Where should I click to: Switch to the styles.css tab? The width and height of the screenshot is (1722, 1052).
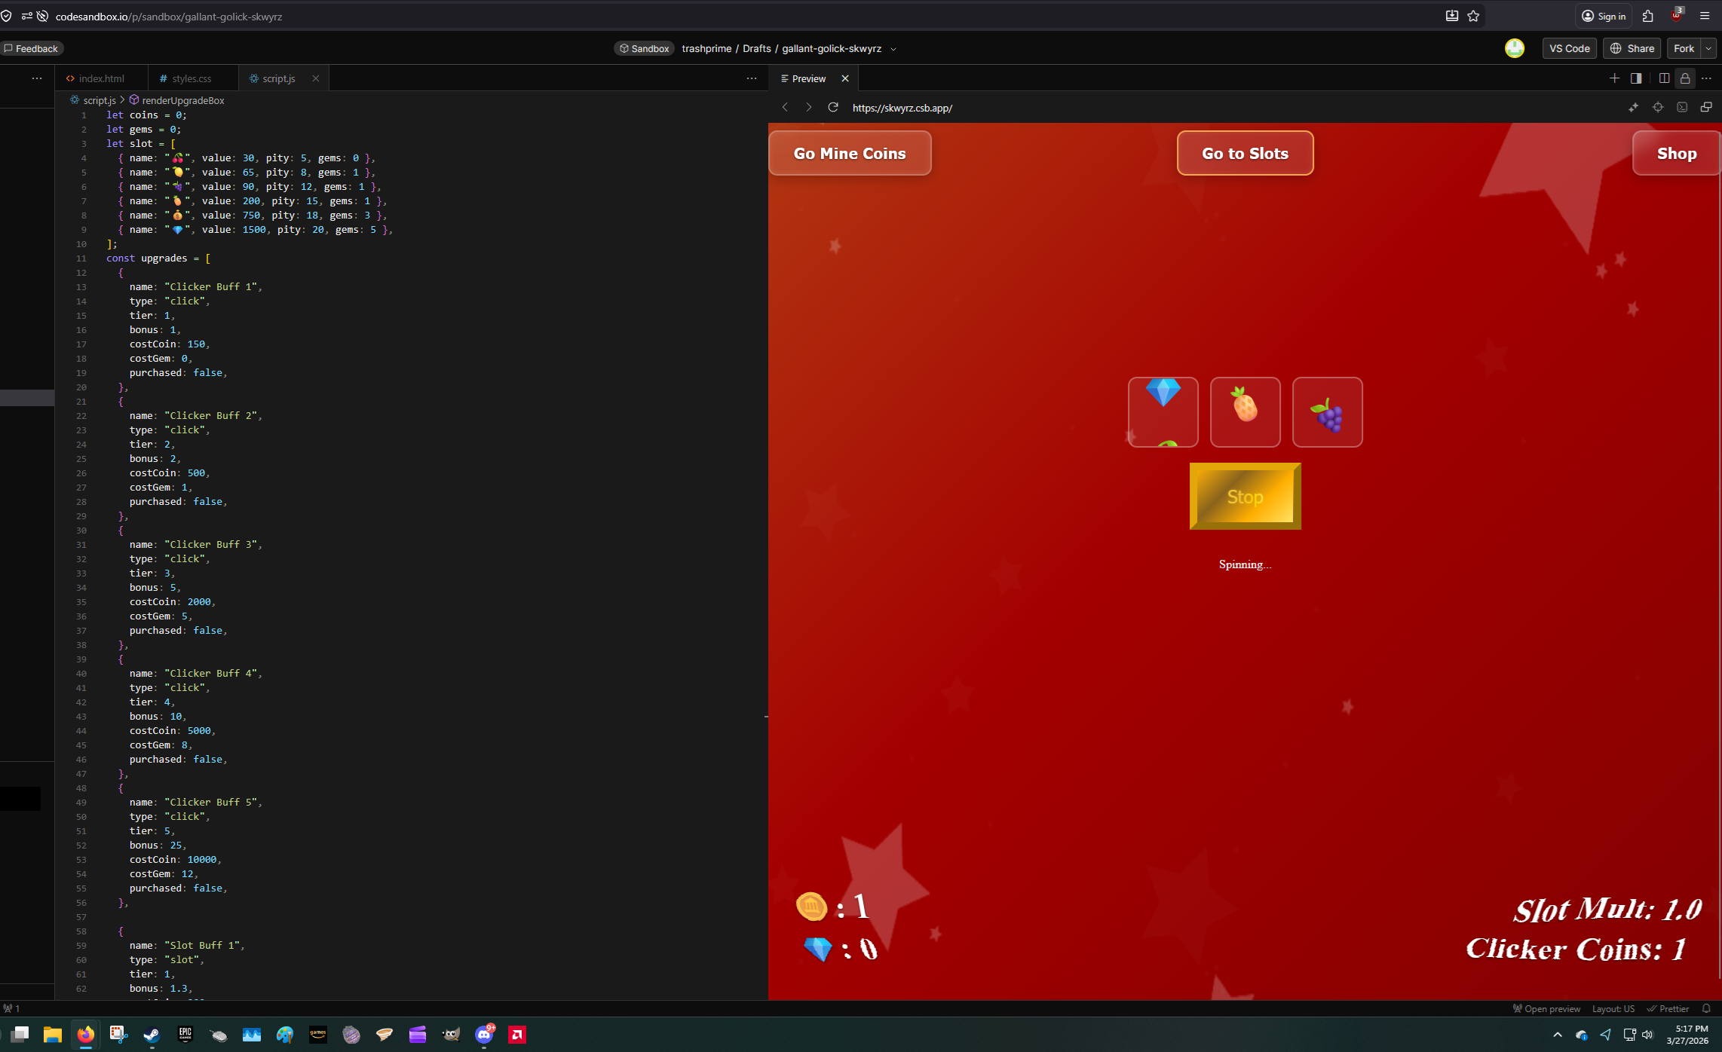pyautogui.click(x=191, y=78)
